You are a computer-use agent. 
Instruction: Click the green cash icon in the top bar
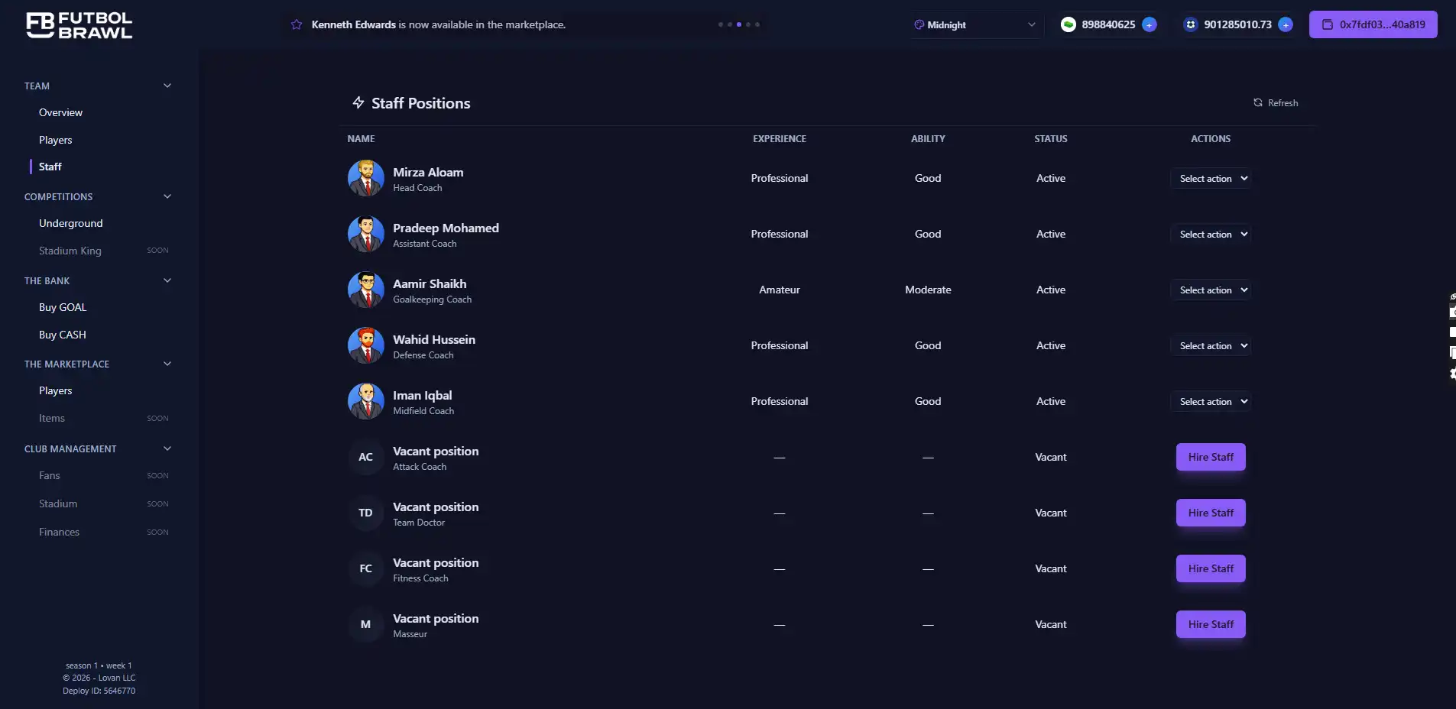click(1068, 24)
